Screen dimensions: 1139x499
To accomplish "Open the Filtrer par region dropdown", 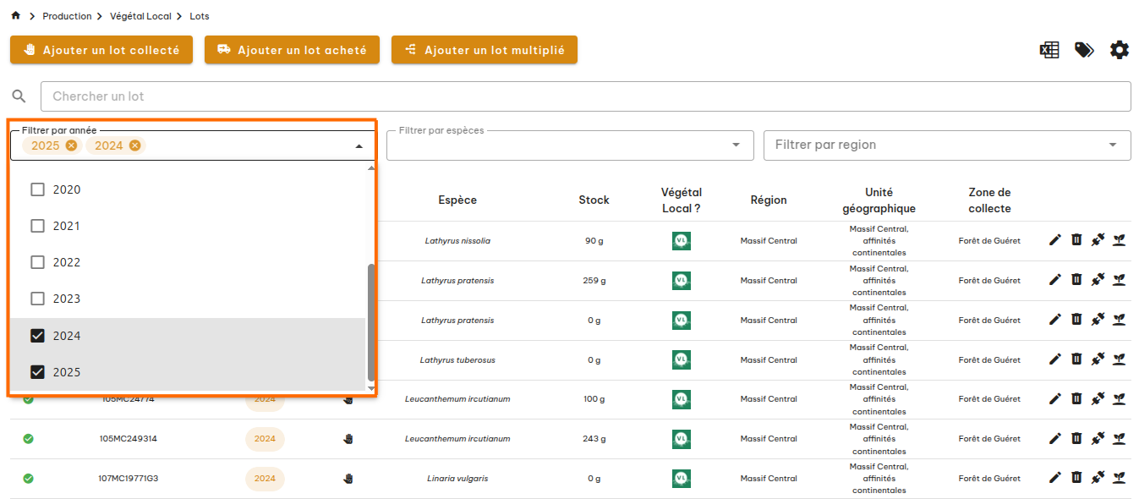I will 1112,145.
